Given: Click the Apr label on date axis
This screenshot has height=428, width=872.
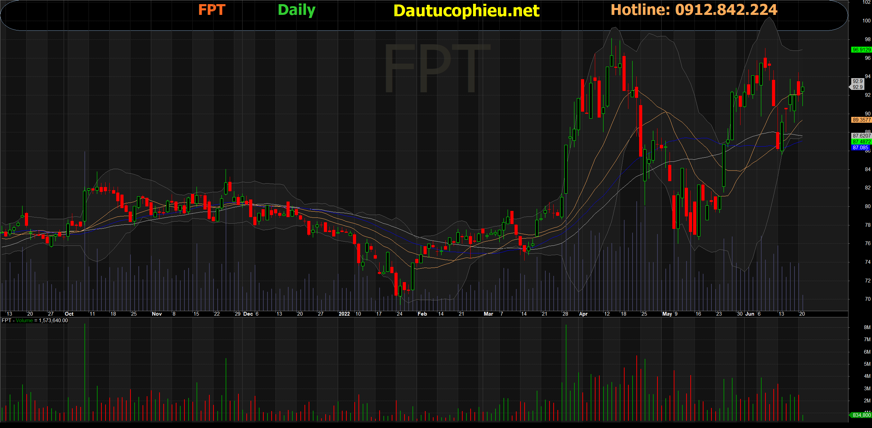Looking at the screenshot, I should 583,314.
